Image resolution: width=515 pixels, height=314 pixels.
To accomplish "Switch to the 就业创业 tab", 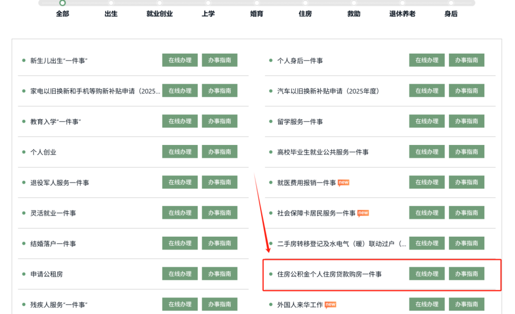I will [x=159, y=13].
